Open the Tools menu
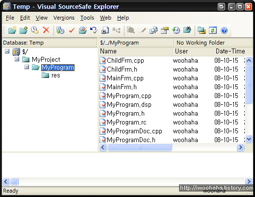 click(x=87, y=18)
